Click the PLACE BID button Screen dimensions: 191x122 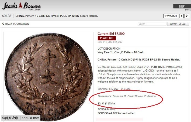coord(107,38)
